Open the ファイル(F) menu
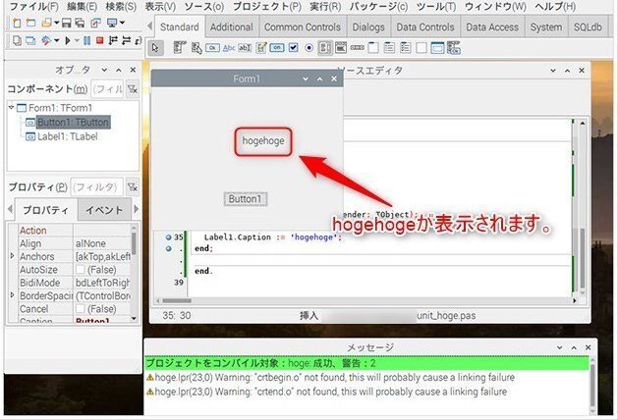The height and width of the screenshot is (420, 618). [33, 7]
